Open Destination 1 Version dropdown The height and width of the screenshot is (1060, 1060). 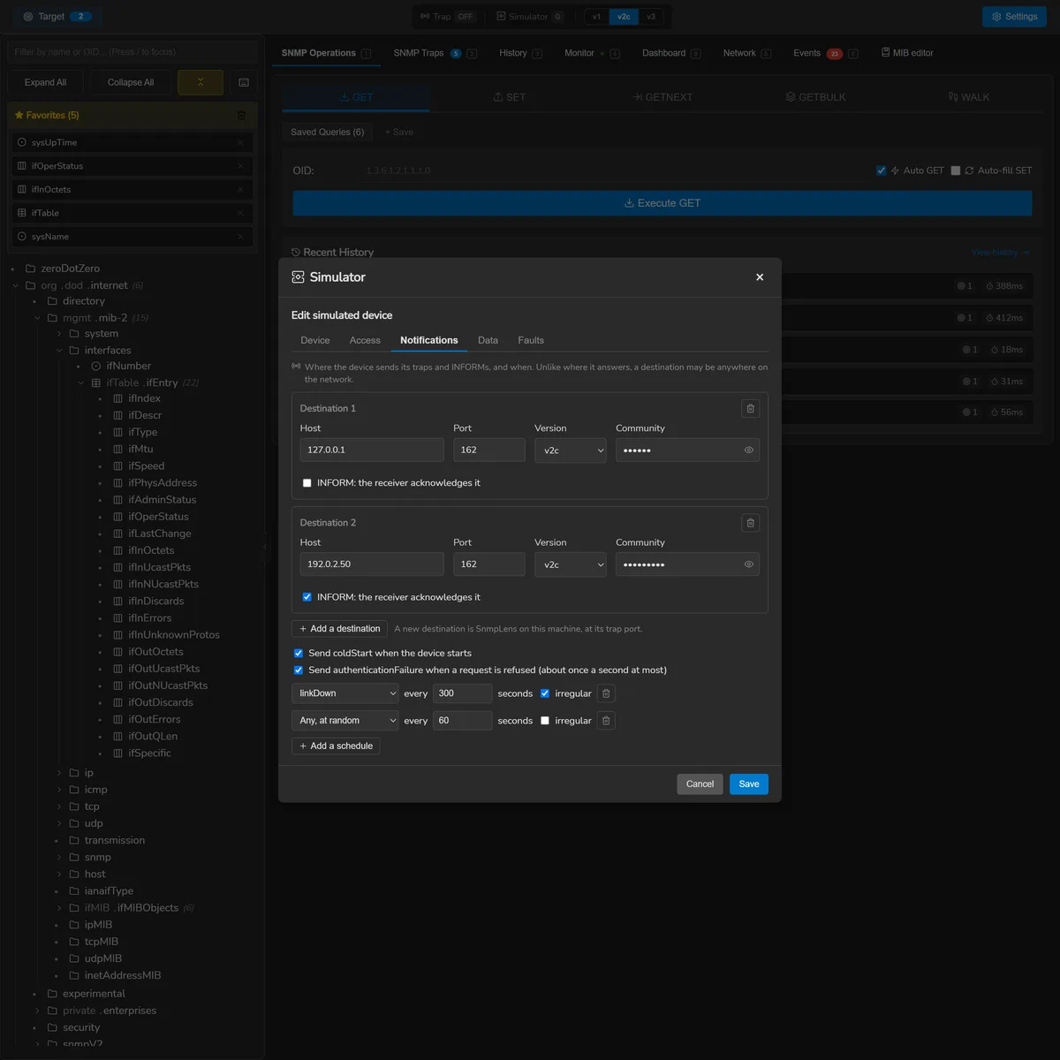coord(571,450)
